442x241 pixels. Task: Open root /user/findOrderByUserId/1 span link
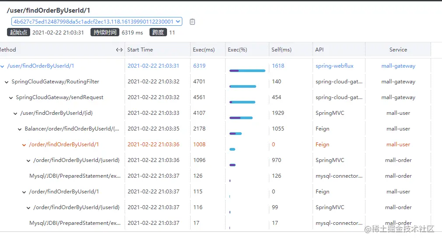[x=41, y=66]
